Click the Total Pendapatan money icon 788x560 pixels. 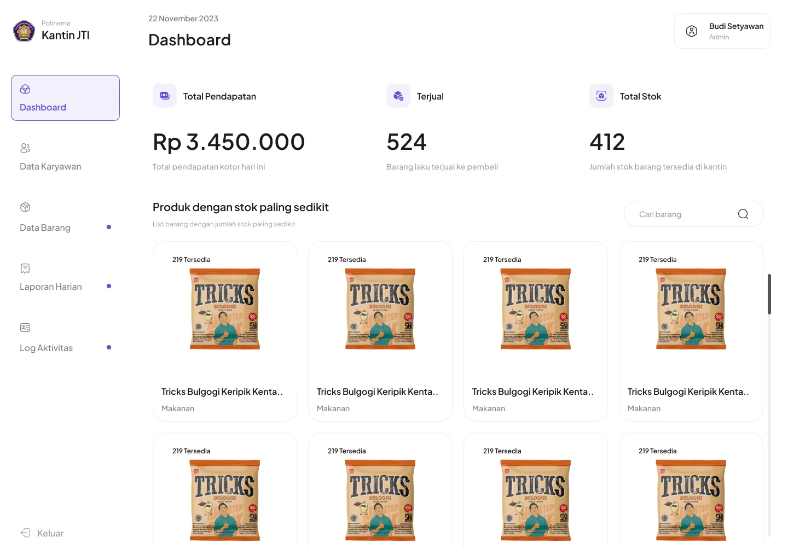pyautogui.click(x=165, y=96)
